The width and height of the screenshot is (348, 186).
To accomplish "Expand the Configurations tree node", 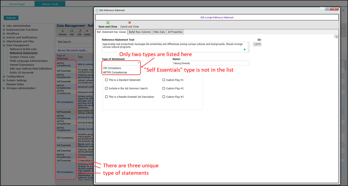I will click(x=4, y=77).
